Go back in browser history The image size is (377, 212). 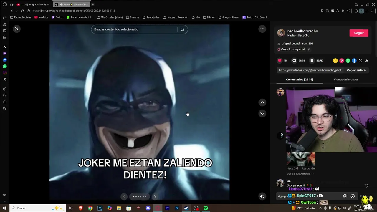tap(12, 11)
